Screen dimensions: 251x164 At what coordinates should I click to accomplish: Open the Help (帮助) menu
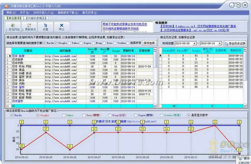point(11,13)
